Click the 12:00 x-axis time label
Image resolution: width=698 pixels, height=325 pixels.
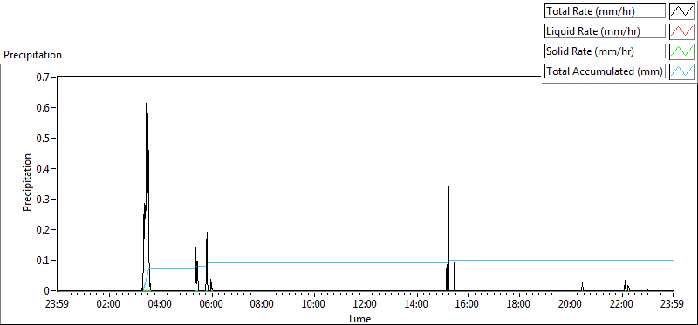(366, 305)
